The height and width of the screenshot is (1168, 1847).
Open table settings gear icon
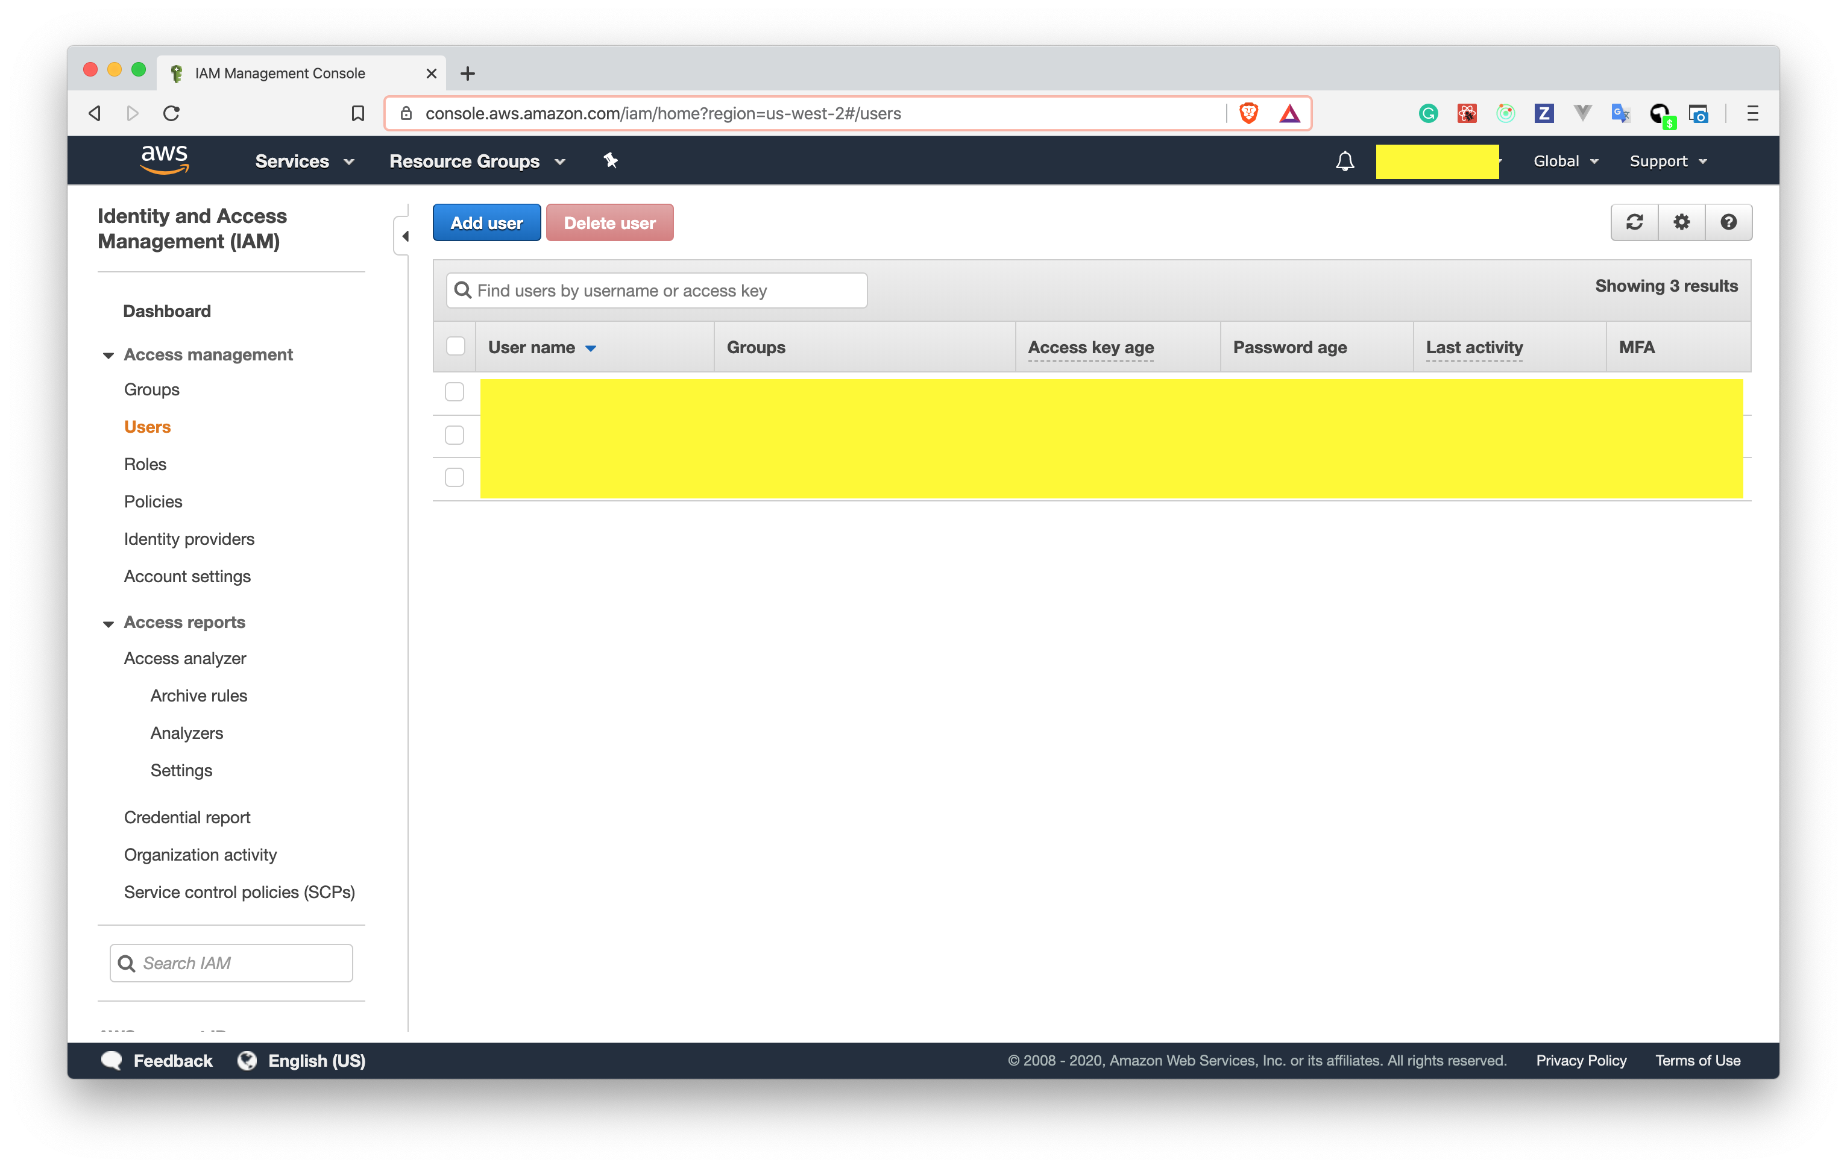coord(1681,222)
